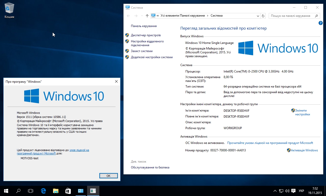Click shield icon beside Захист системи
The image size is (326, 196).
click(127, 51)
